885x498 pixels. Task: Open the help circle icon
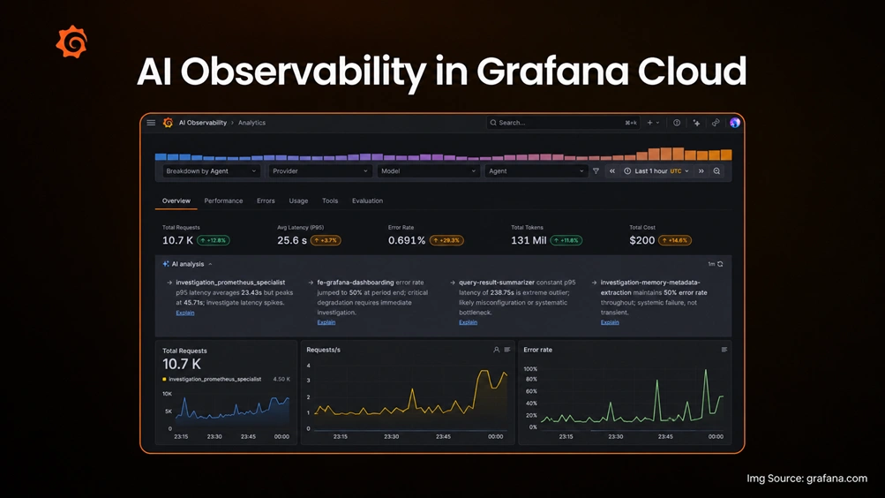[x=676, y=123]
